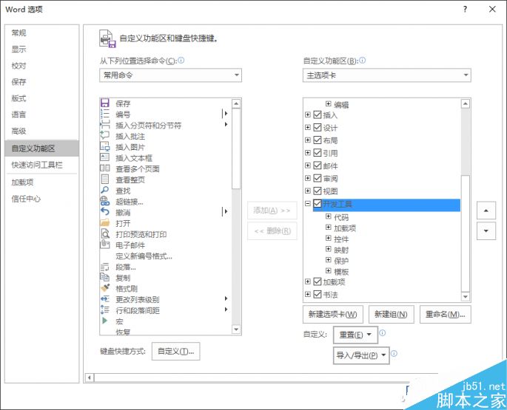Click the Copy icon
Image resolution: width=507 pixels, height=410 pixels.
coord(105,277)
